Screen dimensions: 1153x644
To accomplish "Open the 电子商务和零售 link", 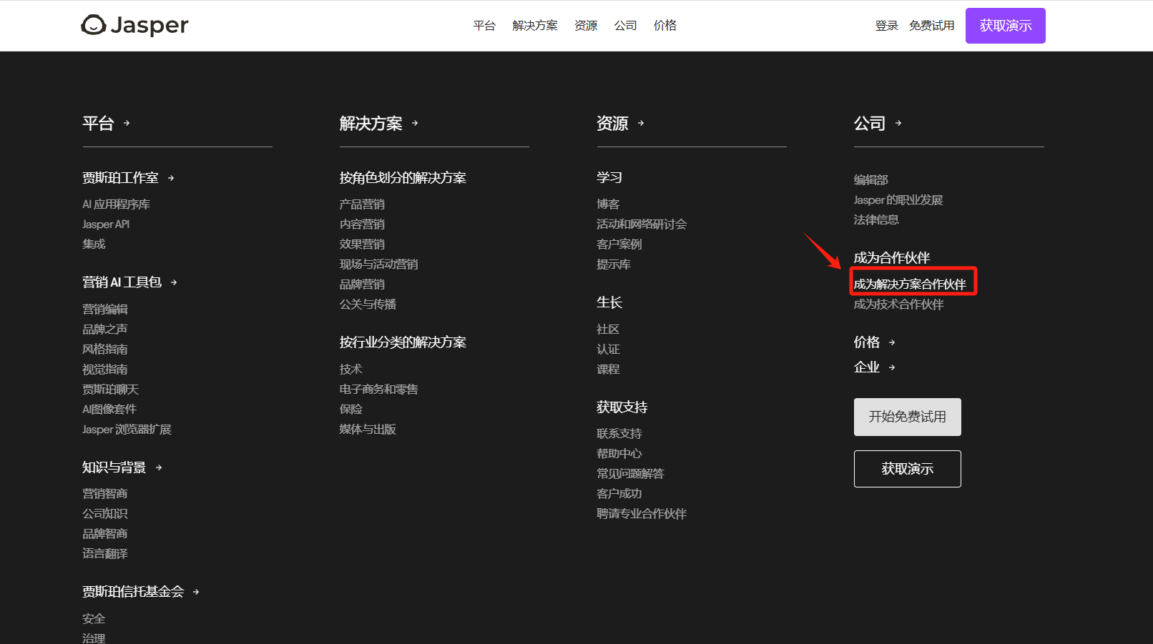I will 379,390.
